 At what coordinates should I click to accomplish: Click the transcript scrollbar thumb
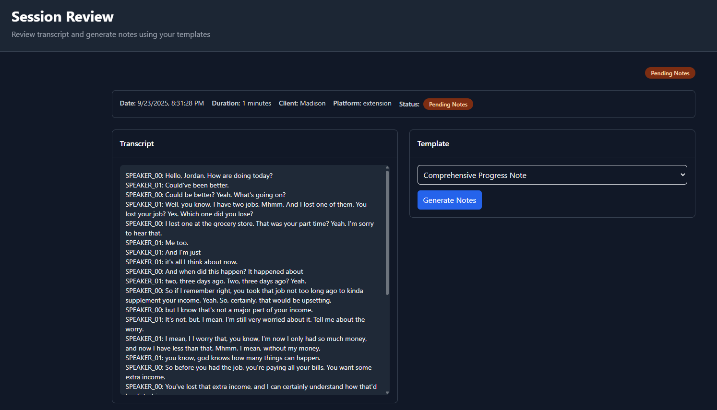(387, 233)
